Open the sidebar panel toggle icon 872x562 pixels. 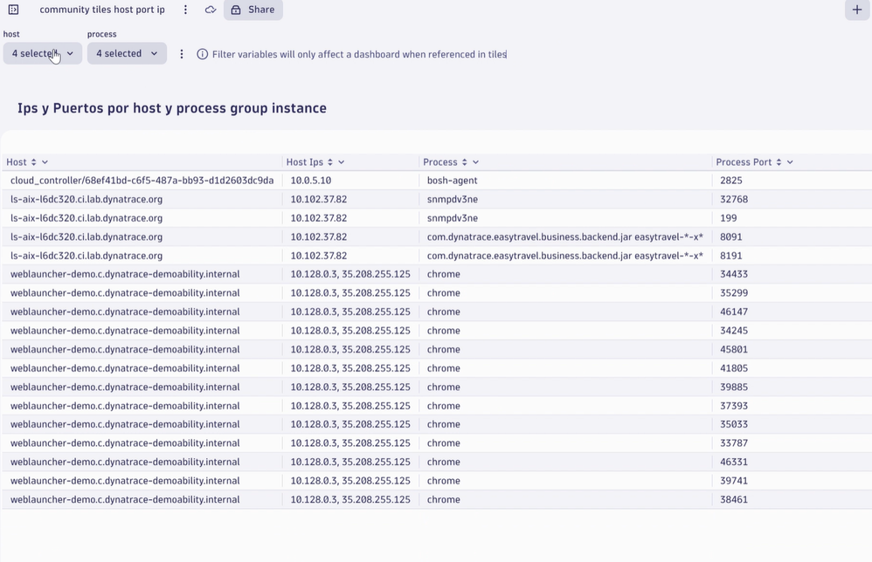pos(13,10)
